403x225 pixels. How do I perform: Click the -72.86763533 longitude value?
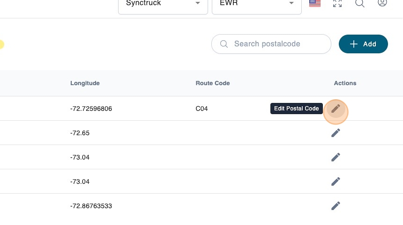(91, 206)
